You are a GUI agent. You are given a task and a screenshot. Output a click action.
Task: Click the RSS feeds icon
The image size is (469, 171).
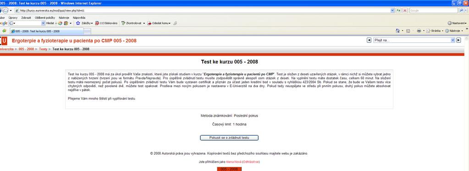[x=408, y=31]
